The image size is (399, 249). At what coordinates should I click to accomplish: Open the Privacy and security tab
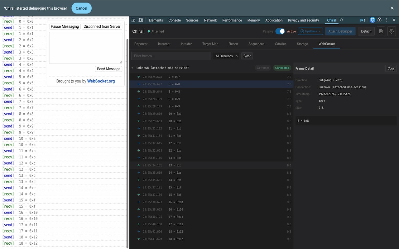(x=303, y=20)
